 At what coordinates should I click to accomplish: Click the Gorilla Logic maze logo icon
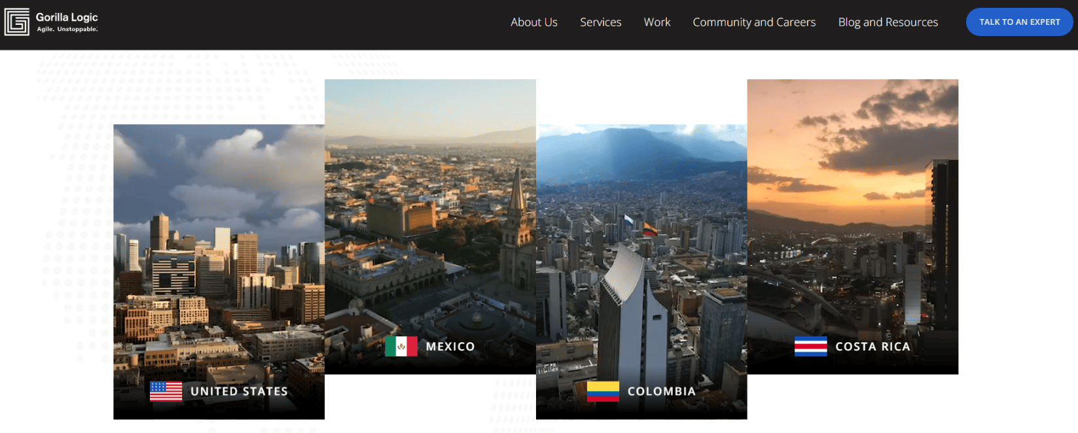click(x=17, y=22)
